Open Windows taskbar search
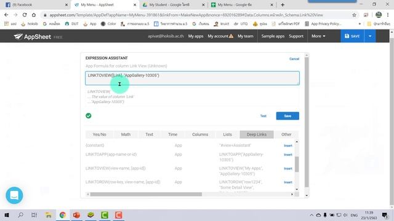This screenshot has width=394, height=221. pos(20,215)
